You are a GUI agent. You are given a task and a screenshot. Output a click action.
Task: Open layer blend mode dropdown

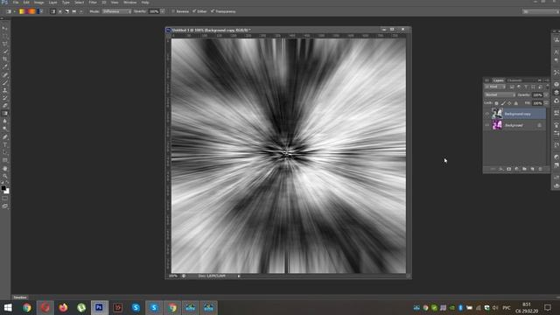(x=500, y=94)
